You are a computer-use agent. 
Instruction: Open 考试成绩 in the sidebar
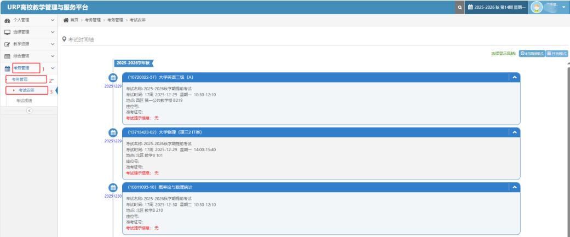coord(26,100)
